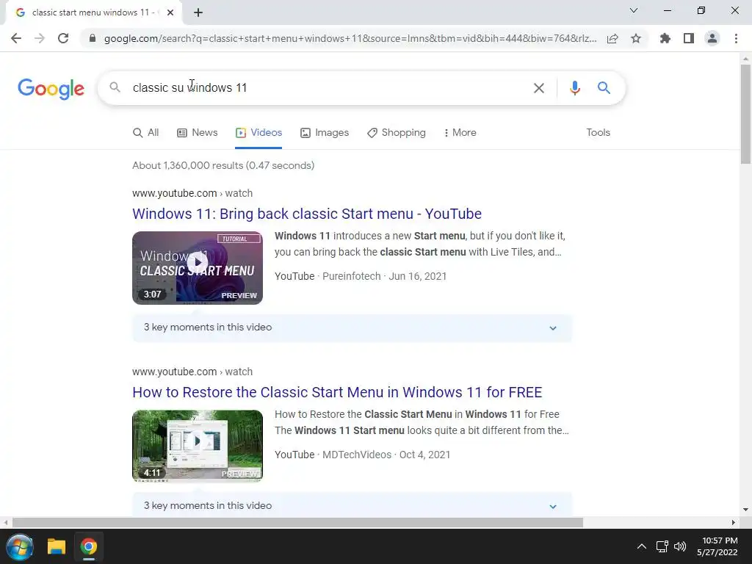The height and width of the screenshot is (564, 752).
Task: Click the Google logo
Action: coord(51,89)
